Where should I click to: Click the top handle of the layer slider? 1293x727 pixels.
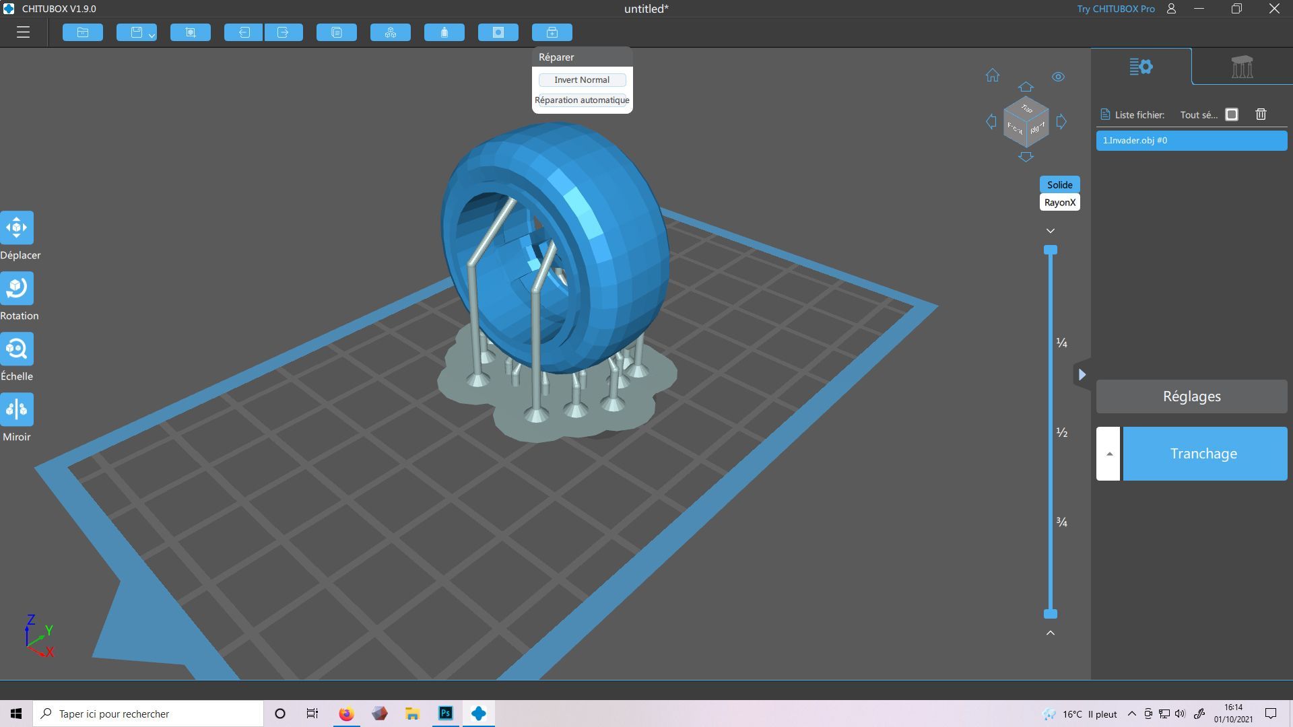tap(1050, 250)
